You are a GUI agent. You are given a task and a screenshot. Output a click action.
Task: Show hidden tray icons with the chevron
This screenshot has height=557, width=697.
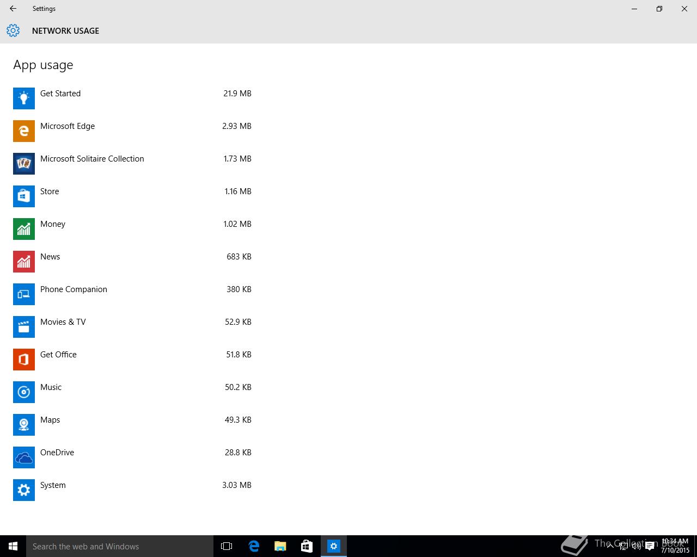click(610, 546)
